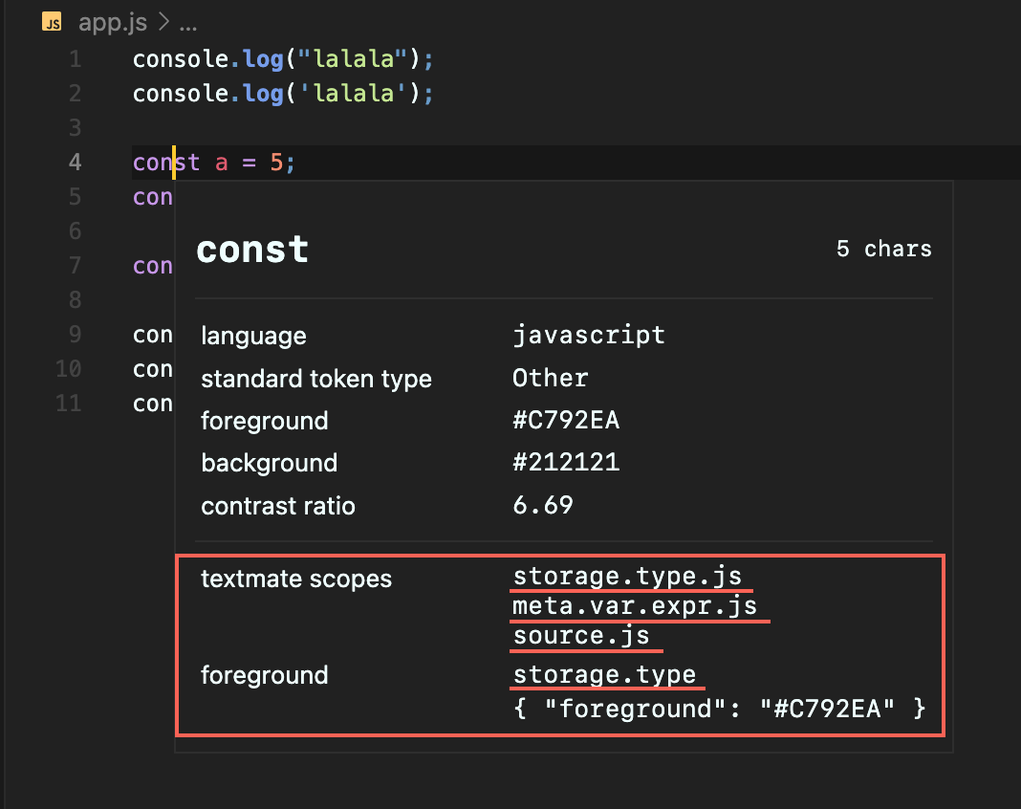Click the meta.var.expr.js scope entry
The height and width of the screenshot is (809, 1021).
tap(635, 606)
